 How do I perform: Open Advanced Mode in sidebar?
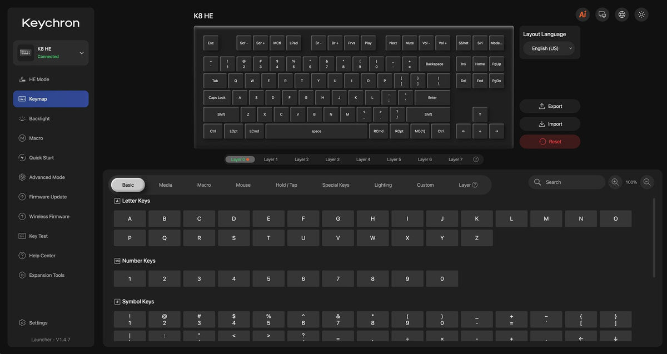click(51, 177)
